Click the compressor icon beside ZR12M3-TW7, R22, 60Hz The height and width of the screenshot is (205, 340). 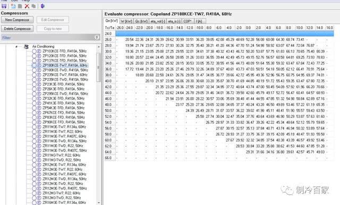(x=39, y=193)
